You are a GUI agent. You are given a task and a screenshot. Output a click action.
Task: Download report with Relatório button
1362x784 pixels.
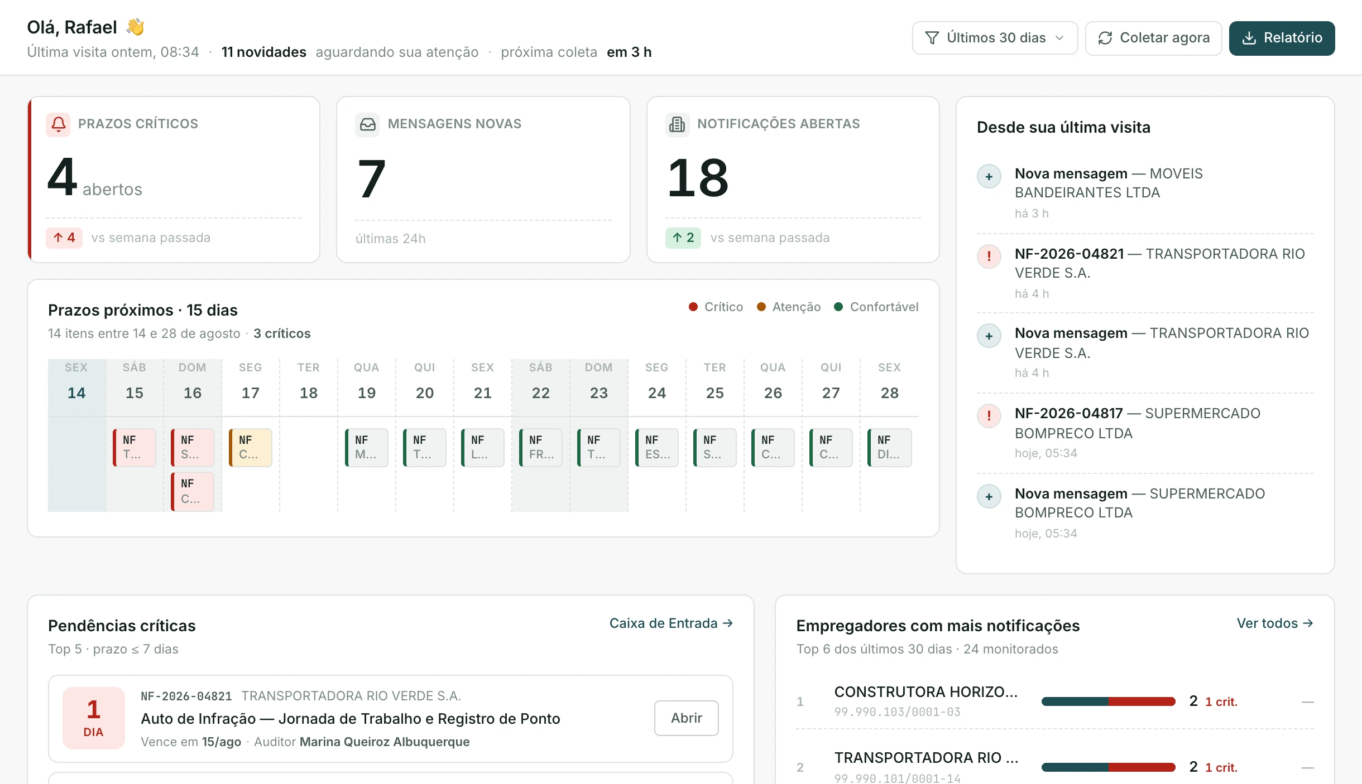(x=1282, y=38)
